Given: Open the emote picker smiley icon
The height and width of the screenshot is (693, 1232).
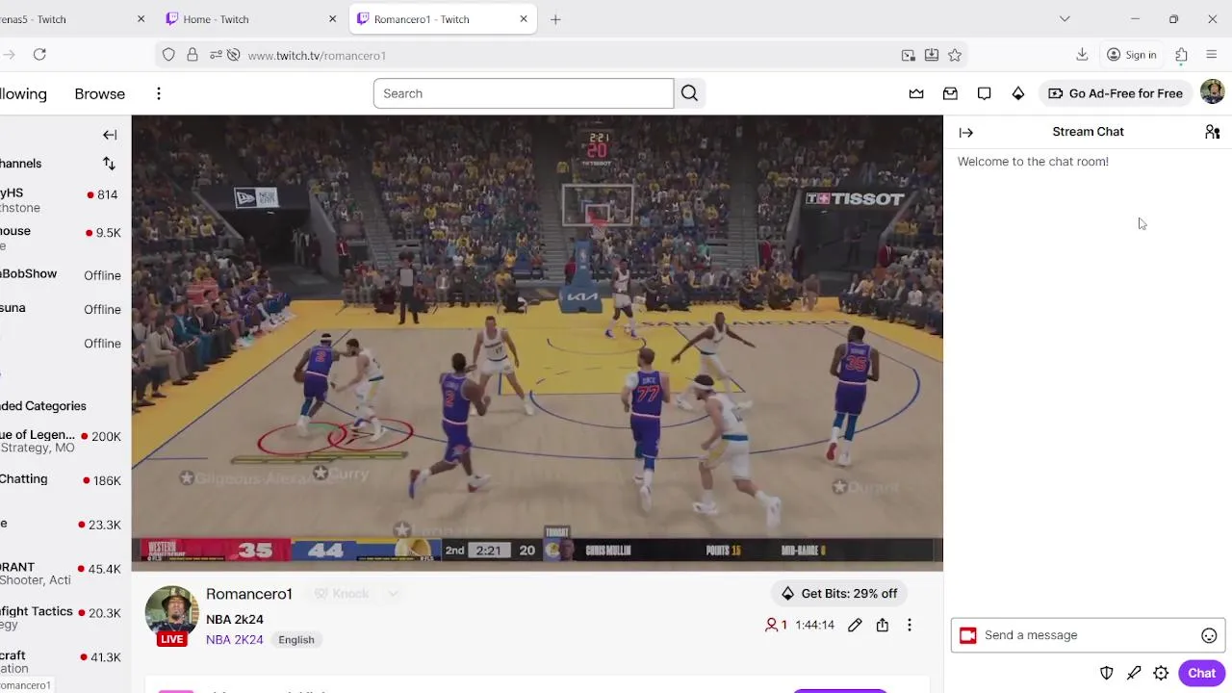Looking at the screenshot, I should 1209,635.
